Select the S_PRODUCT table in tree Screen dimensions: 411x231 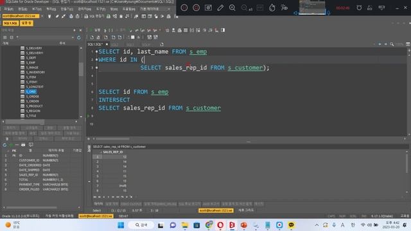pyautogui.click(x=34, y=106)
